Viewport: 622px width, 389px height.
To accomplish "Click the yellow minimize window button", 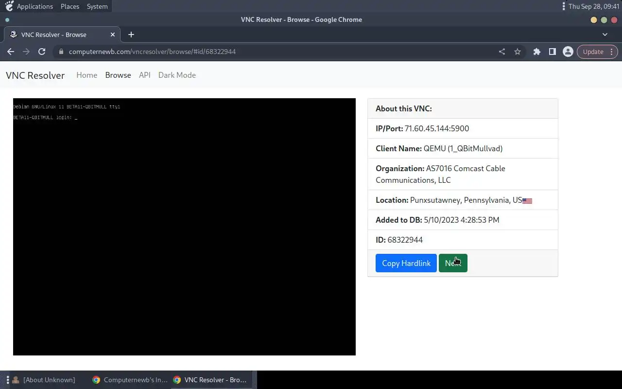I will click(594, 20).
